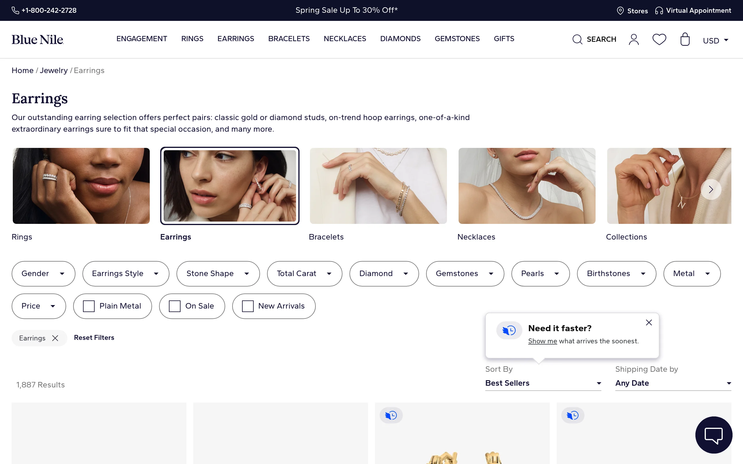Switch to the DIAMONDS section
This screenshot has height=464, width=743.
point(400,39)
